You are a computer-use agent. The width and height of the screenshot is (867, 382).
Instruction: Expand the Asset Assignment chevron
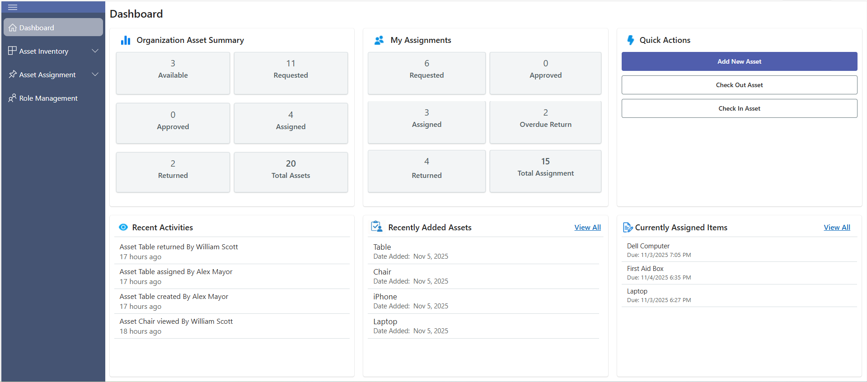[x=95, y=75]
